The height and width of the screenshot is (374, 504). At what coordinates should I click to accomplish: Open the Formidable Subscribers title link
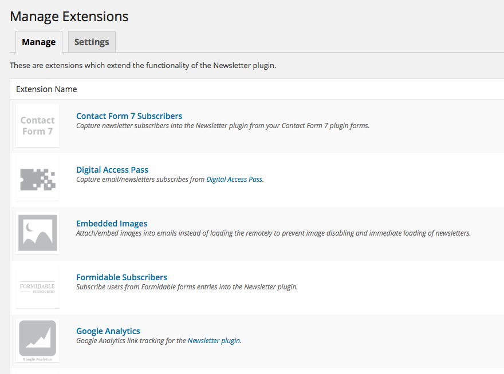(x=121, y=277)
